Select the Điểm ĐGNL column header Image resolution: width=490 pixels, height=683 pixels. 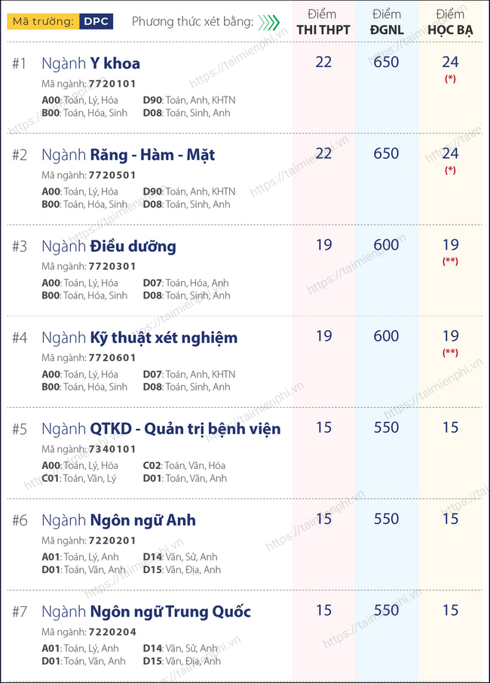click(387, 22)
